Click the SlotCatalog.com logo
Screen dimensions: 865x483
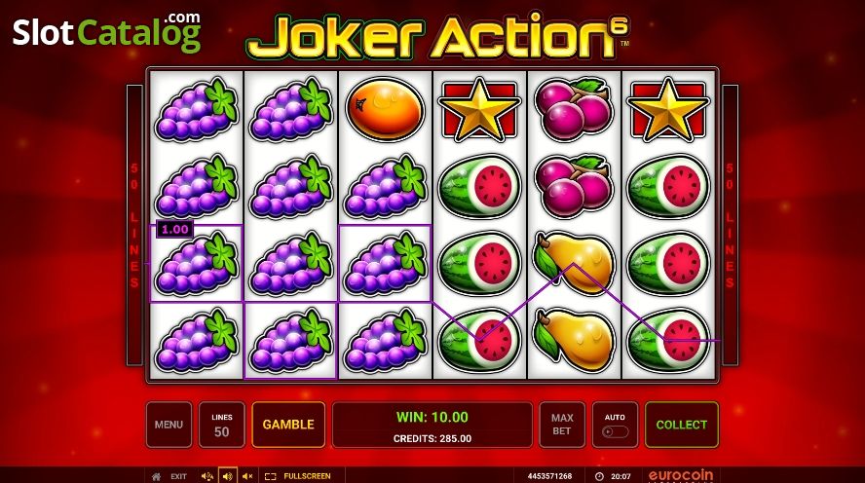point(107,32)
